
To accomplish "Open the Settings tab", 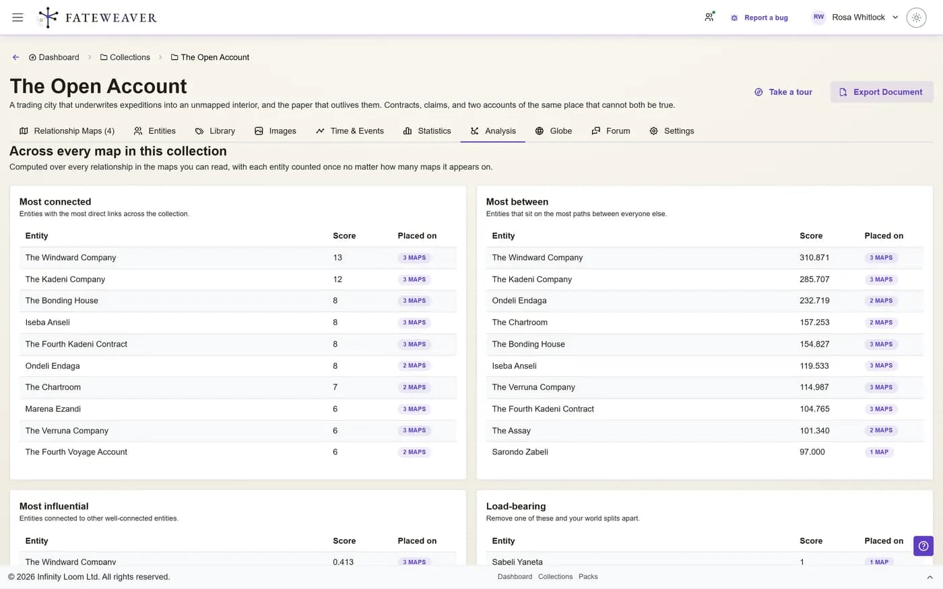I will 672,131.
